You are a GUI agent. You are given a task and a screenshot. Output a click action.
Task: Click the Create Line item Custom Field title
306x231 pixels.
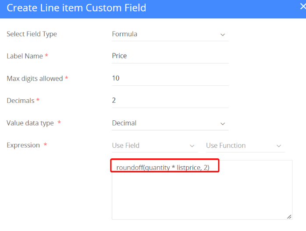pyautogui.click(x=76, y=8)
